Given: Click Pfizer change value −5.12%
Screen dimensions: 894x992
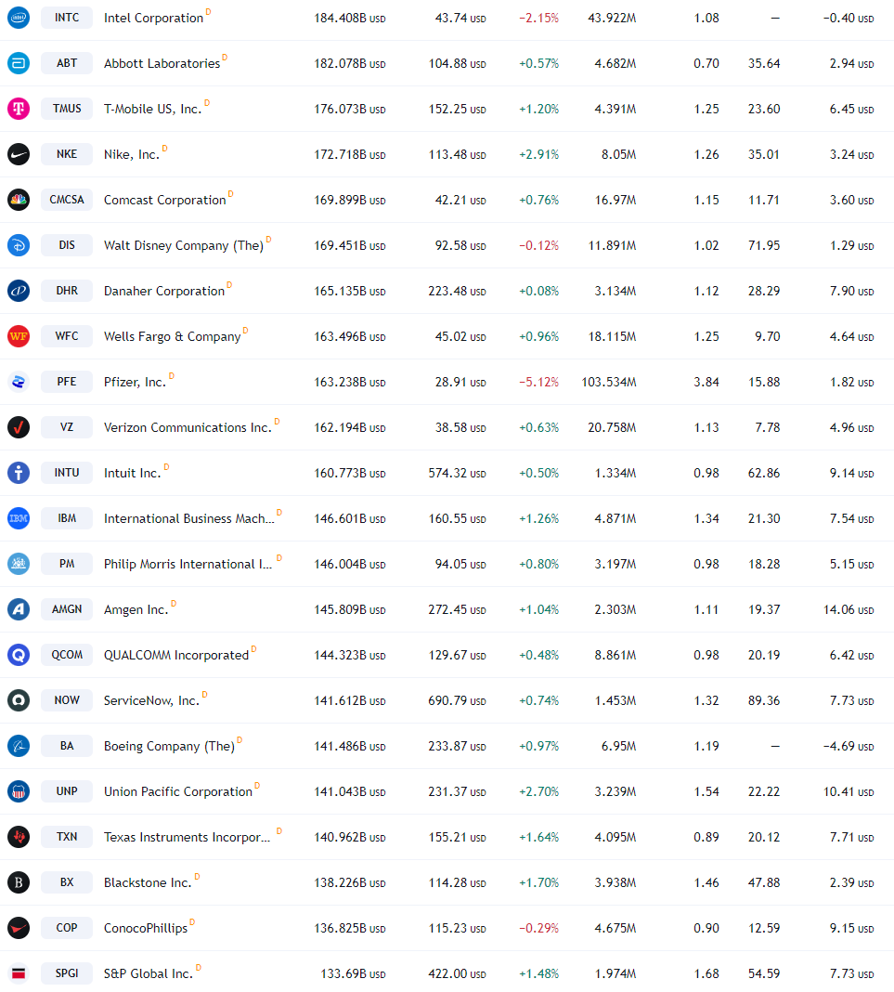Looking at the screenshot, I should [538, 382].
